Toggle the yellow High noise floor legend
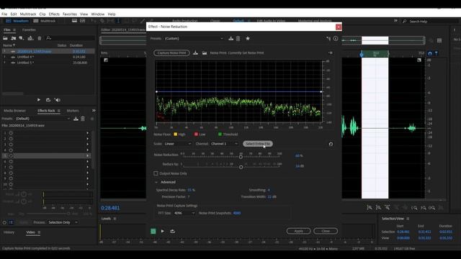 pos(176,135)
